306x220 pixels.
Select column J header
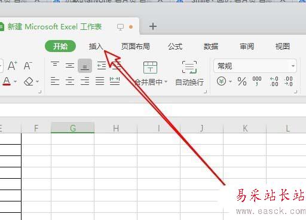[202, 128]
